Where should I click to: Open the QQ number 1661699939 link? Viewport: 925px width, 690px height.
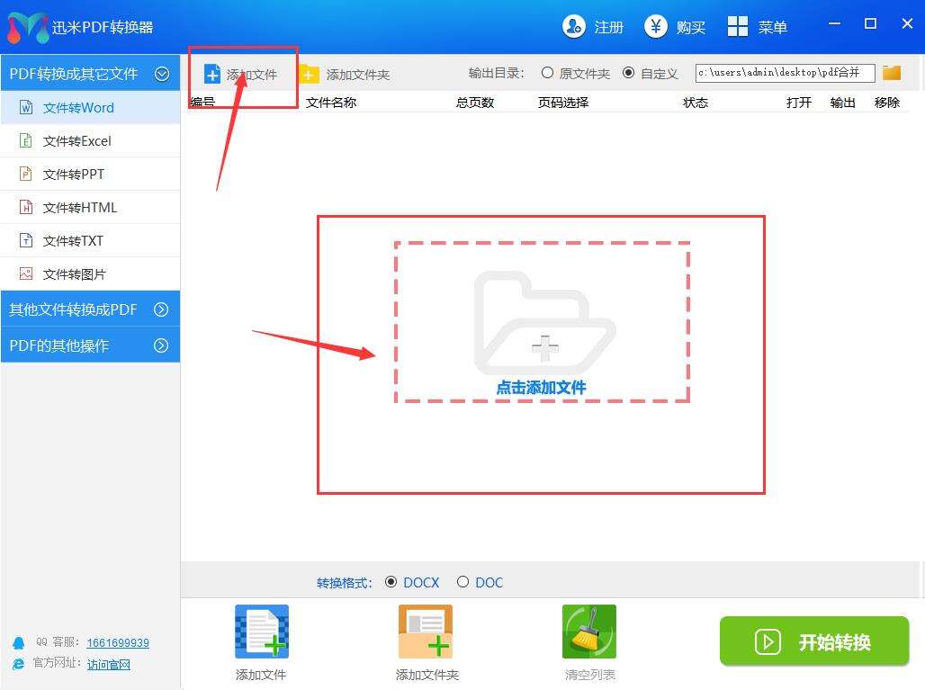point(118,642)
